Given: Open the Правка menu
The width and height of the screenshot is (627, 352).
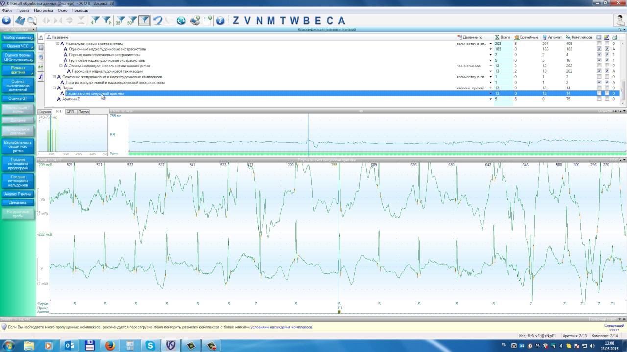Looking at the screenshot, I should coord(23,10).
